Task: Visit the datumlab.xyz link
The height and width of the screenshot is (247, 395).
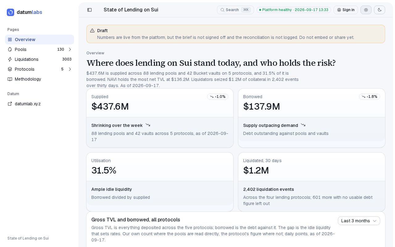Action: coord(39,104)
